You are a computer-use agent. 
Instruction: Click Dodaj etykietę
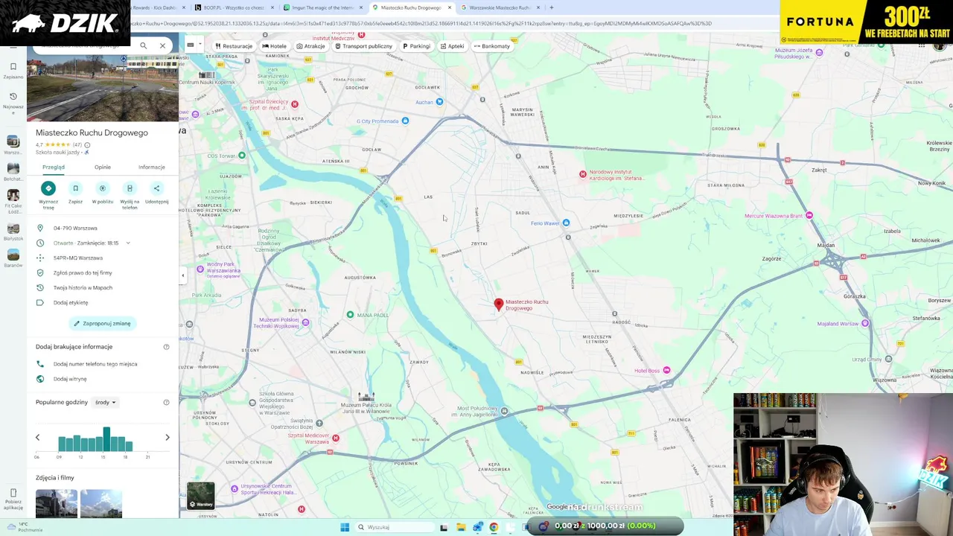(71, 302)
